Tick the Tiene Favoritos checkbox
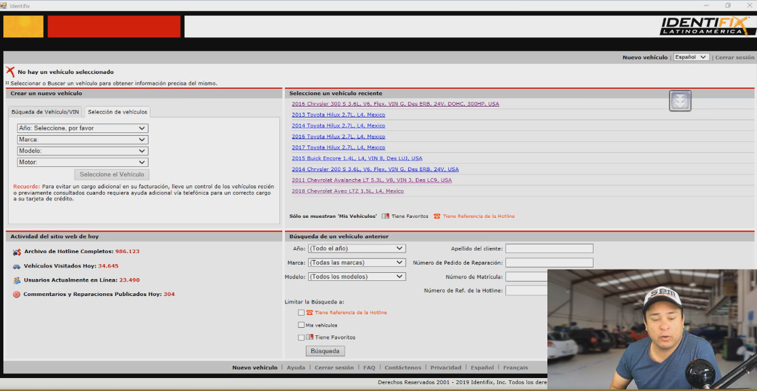Image resolution: width=757 pixels, height=391 pixels. click(x=301, y=337)
